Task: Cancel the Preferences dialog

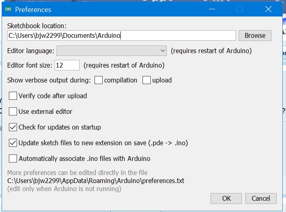Action: click(x=261, y=198)
